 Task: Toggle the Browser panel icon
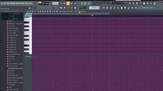tap(118, 8)
